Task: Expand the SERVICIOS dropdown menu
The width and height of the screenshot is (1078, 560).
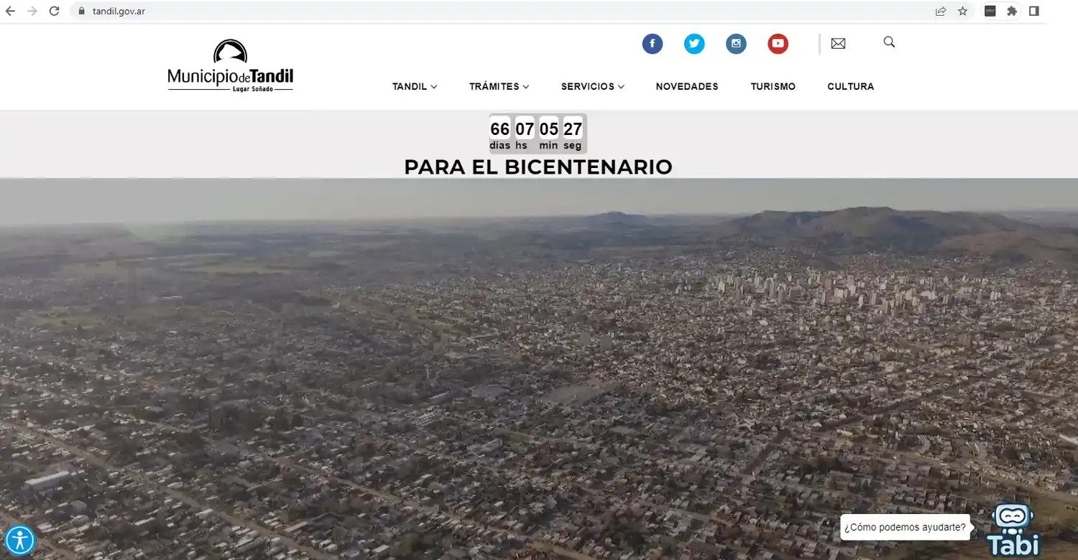Action: 592,86
